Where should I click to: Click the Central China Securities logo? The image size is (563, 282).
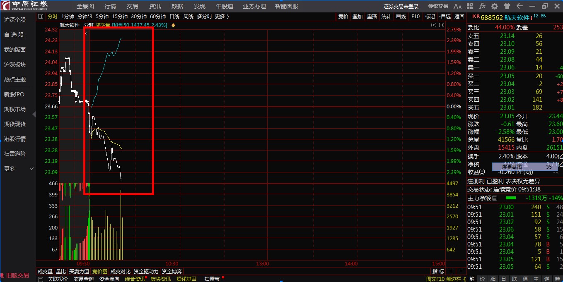tap(24, 6)
